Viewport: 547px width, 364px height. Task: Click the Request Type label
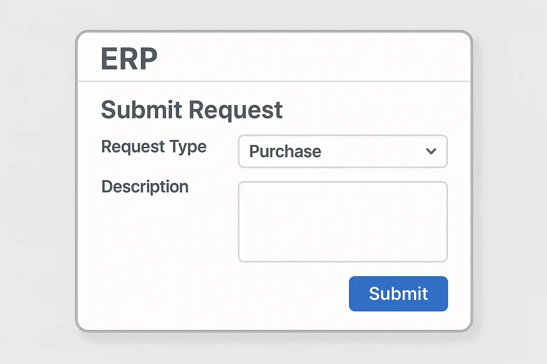(154, 146)
